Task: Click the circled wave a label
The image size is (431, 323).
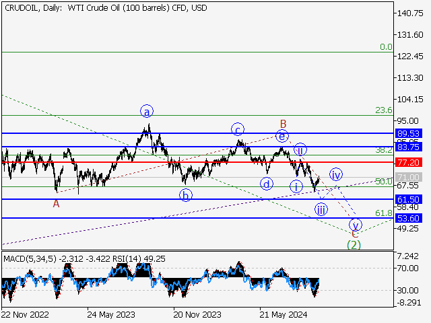Action: [147, 111]
